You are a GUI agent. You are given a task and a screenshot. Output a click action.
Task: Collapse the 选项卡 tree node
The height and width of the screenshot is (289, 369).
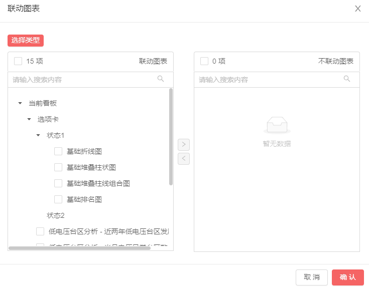(29, 119)
